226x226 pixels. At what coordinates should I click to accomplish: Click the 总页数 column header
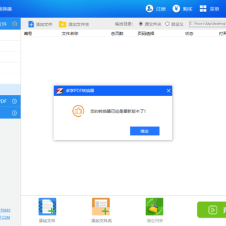(117, 33)
